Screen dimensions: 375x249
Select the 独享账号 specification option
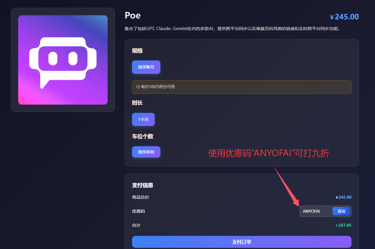tap(146, 67)
